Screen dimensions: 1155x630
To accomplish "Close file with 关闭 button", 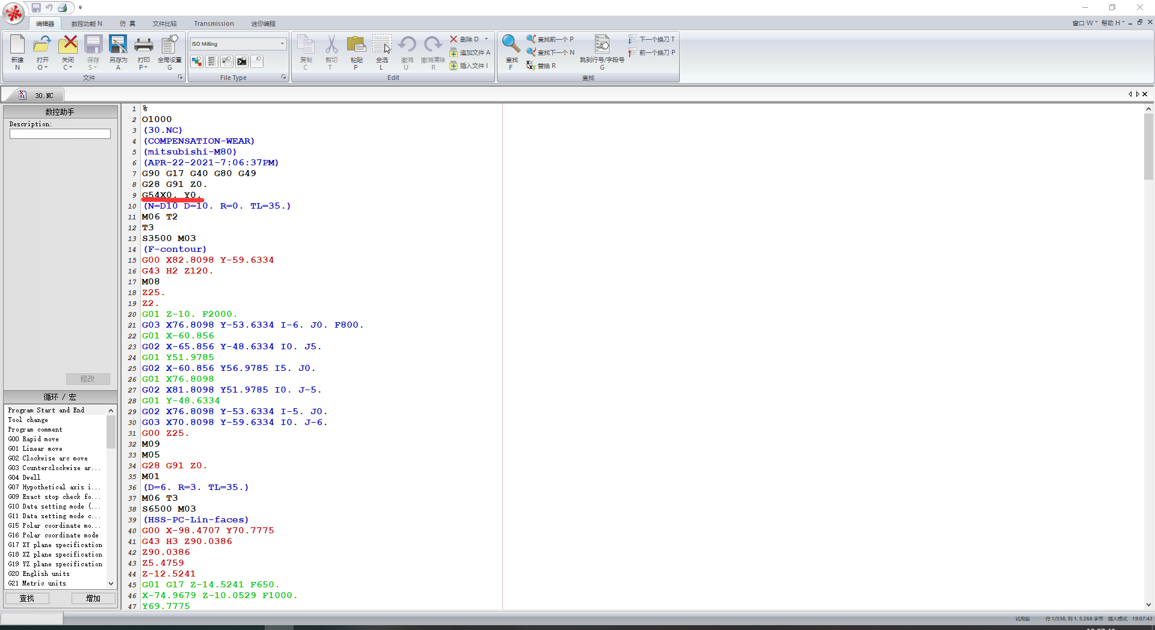I will [68, 52].
